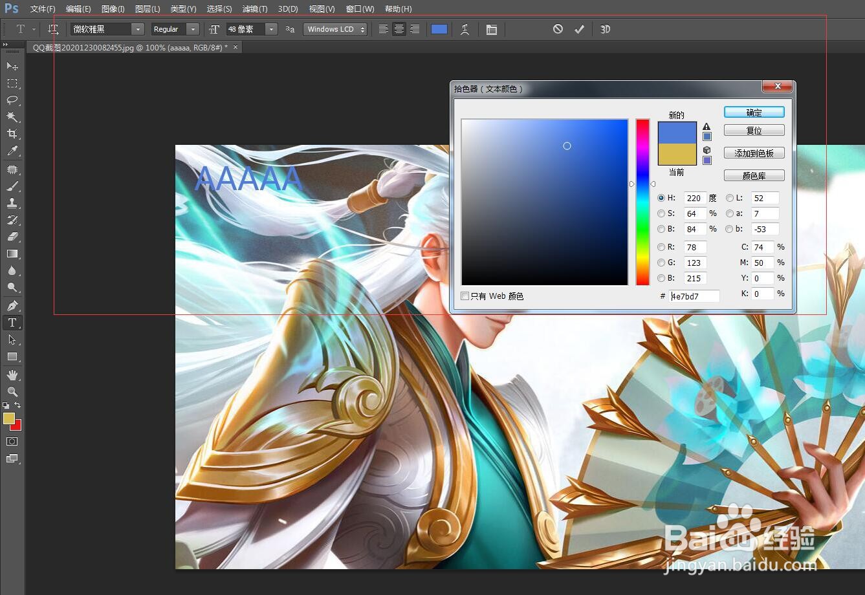Click the 3D text button
Viewport: 865px width, 595px height.
(606, 29)
